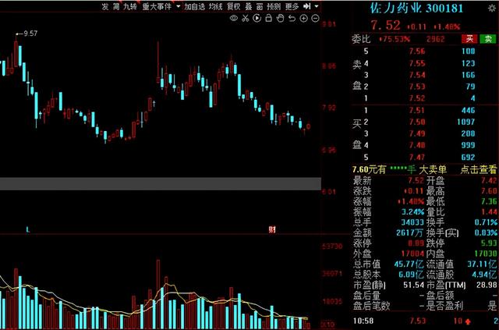Image resolution: width=499 pixels, height=330 pixels.
Task: Click the 财 marker below the chart
Action: (272, 229)
